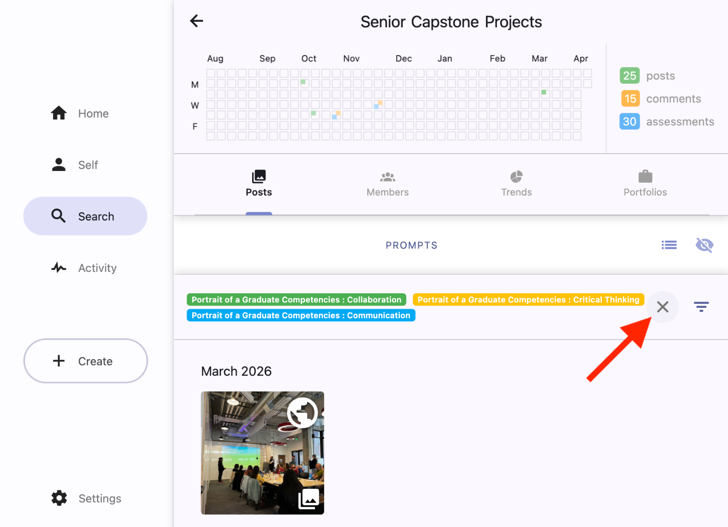Go to Self profile
This screenshot has width=728, height=527.
click(75, 165)
